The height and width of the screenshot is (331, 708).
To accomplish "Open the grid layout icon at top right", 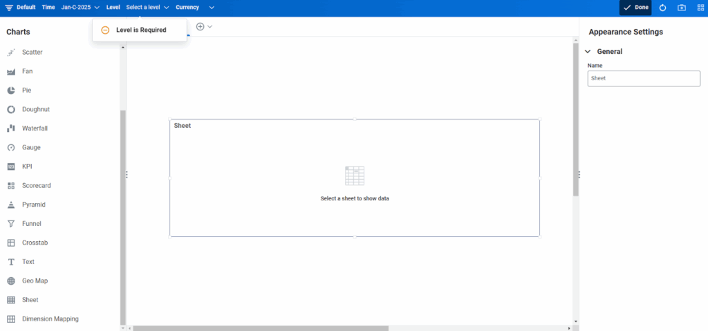I will pos(700,8).
